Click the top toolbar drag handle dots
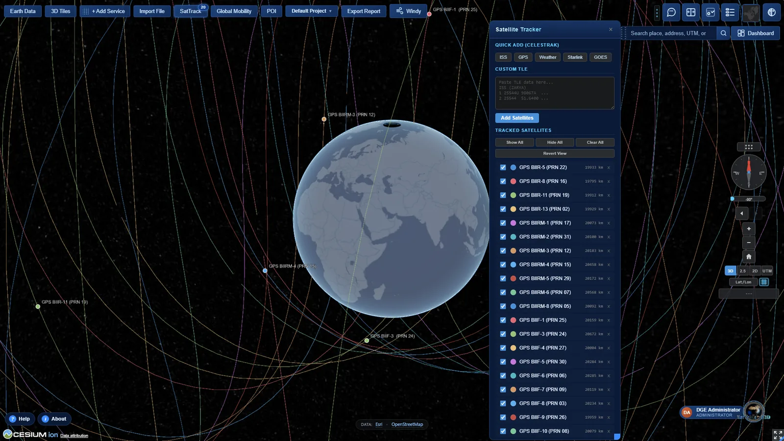The width and height of the screenshot is (784, 441). click(x=657, y=12)
